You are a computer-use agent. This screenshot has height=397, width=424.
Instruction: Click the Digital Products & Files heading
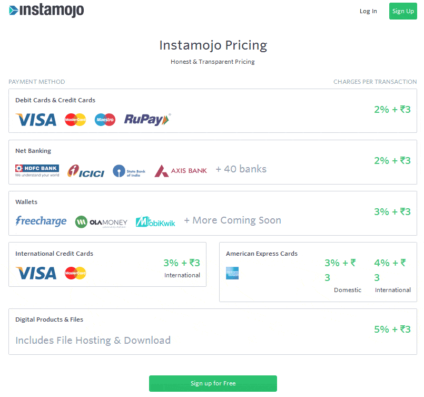pyautogui.click(x=49, y=319)
